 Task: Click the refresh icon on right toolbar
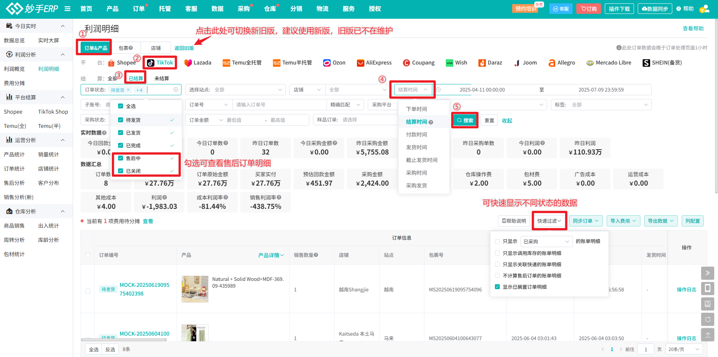click(x=708, y=319)
